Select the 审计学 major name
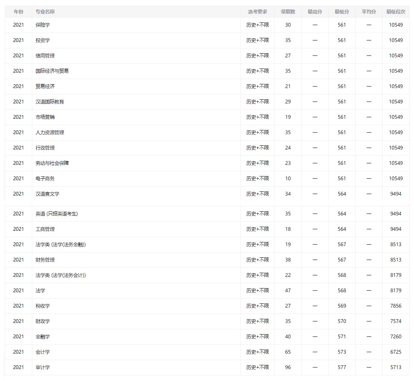This screenshot has height=381, width=414. pos(43,368)
